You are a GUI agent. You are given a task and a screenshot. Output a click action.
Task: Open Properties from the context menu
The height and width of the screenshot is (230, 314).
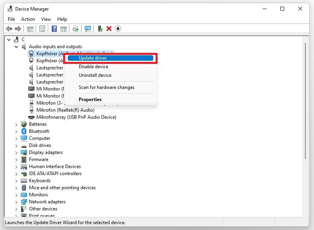pos(90,100)
